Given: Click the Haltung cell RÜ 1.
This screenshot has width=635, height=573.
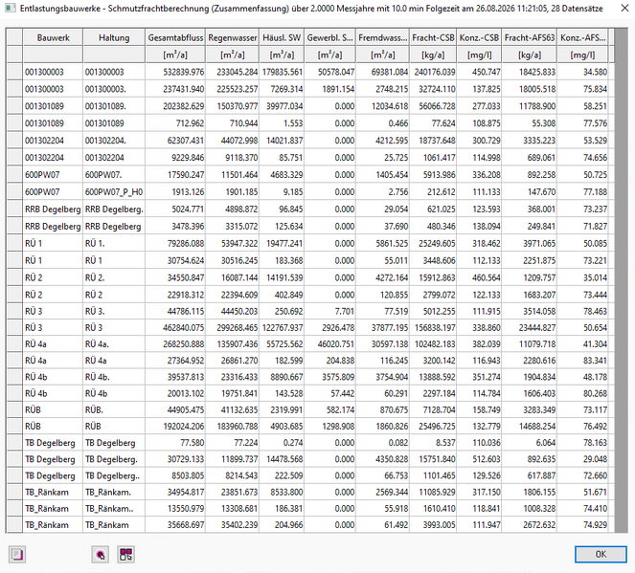Looking at the screenshot, I should (x=114, y=260).
